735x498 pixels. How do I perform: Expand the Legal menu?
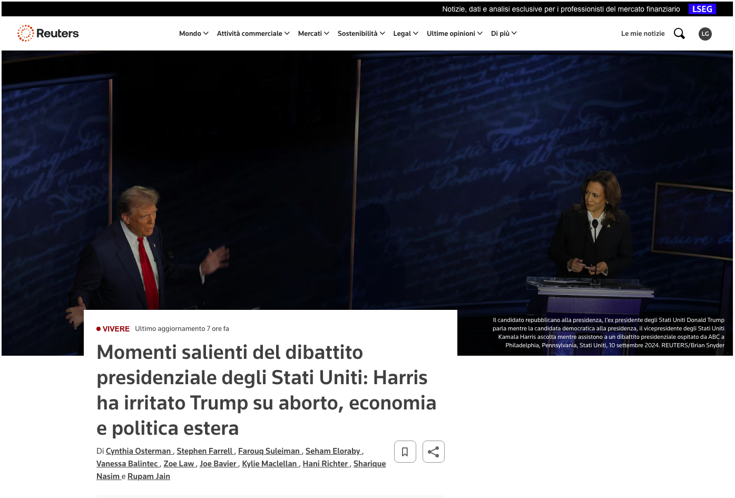(x=406, y=33)
